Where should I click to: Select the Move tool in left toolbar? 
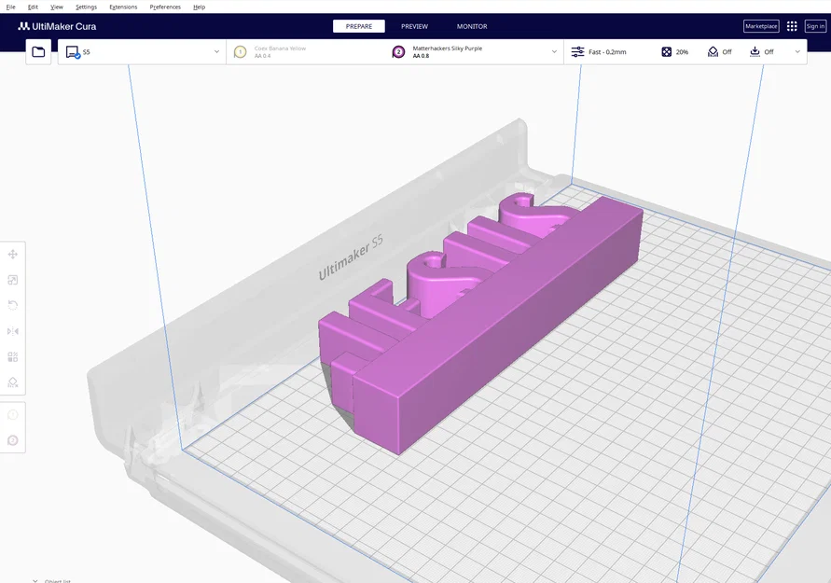click(13, 255)
